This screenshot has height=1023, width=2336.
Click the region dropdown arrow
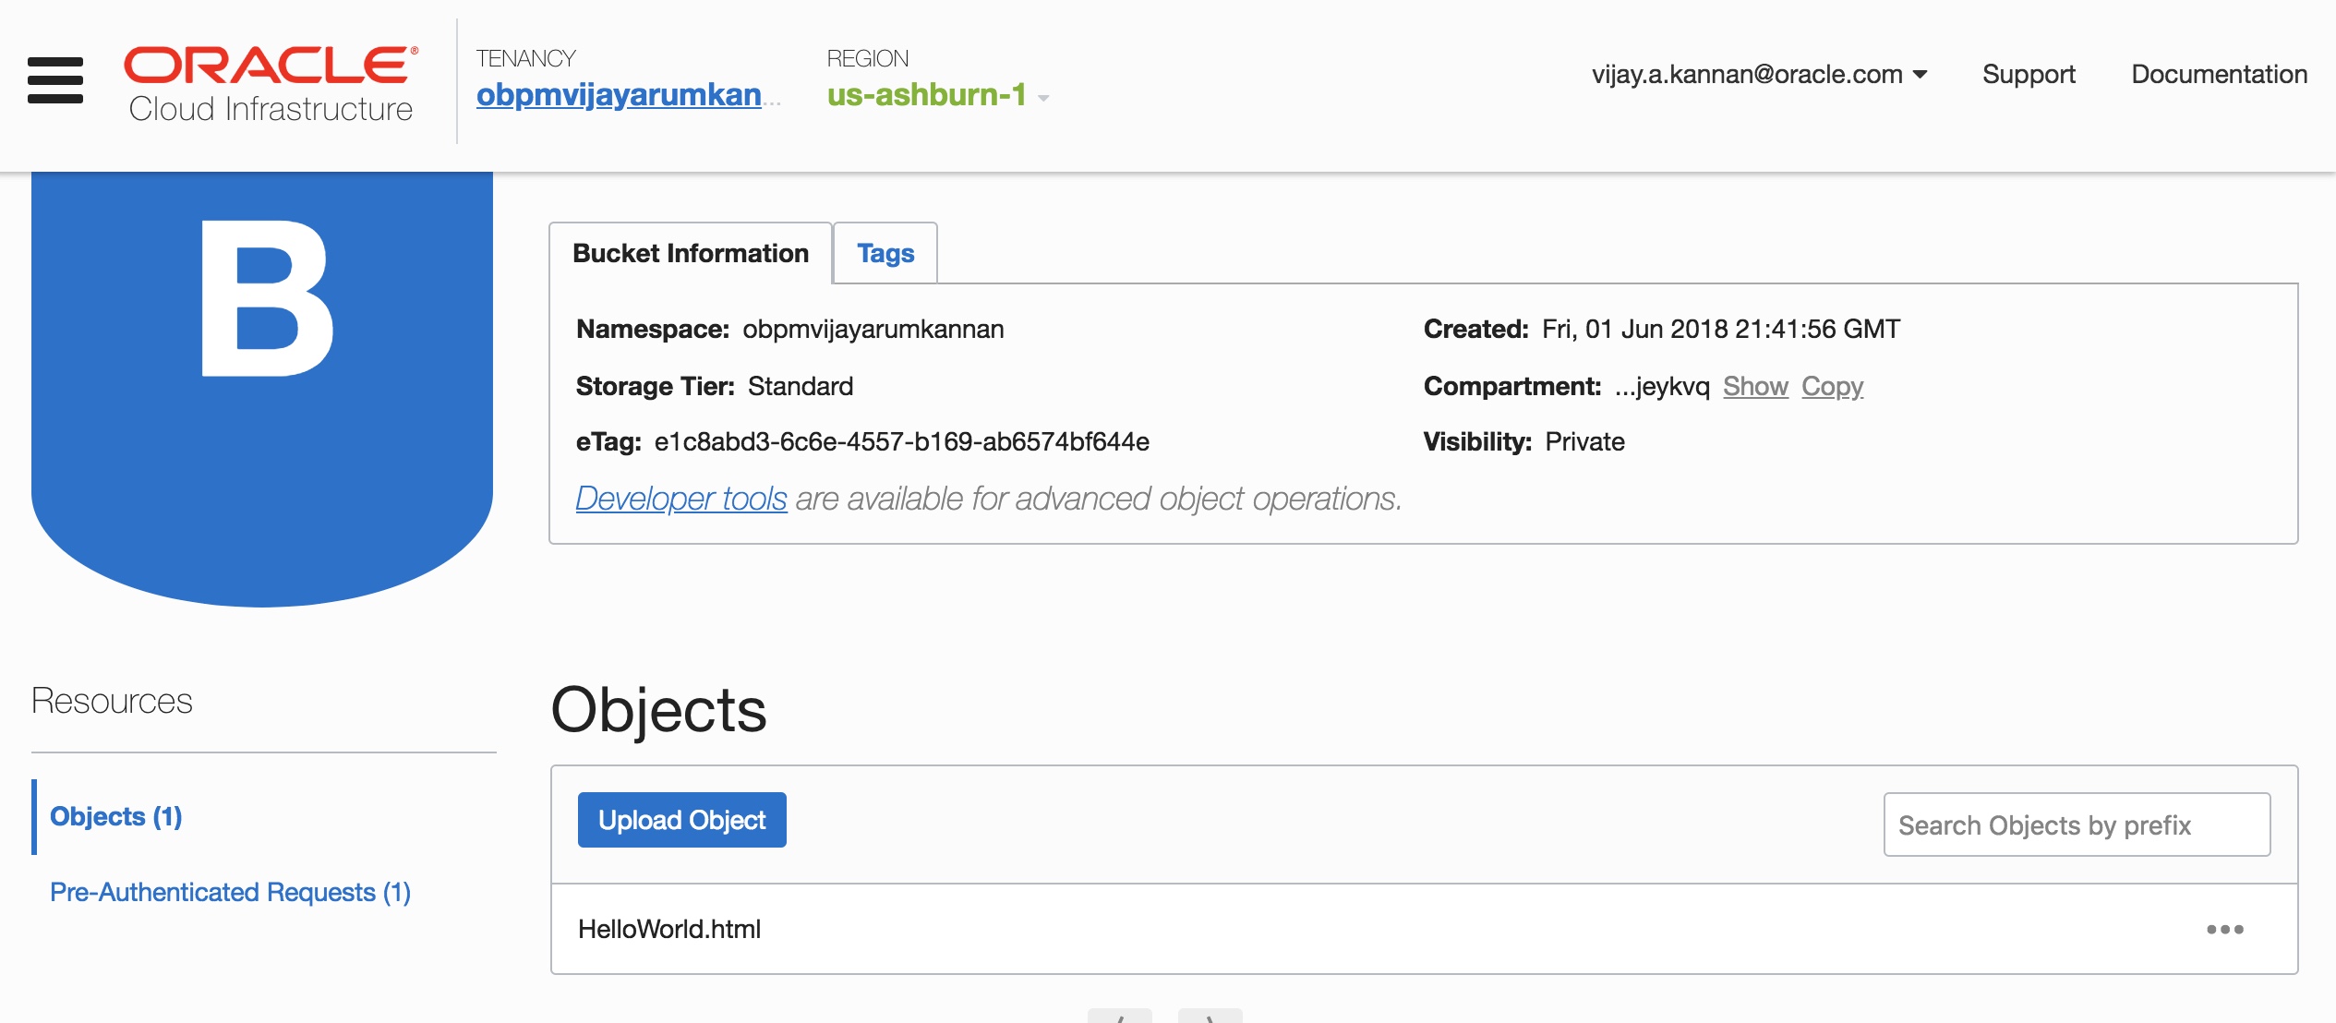pyautogui.click(x=1043, y=98)
